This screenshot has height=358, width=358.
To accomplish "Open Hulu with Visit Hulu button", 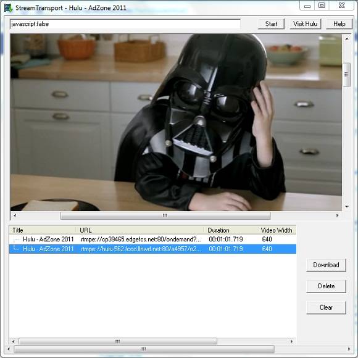I will coord(306,23).
